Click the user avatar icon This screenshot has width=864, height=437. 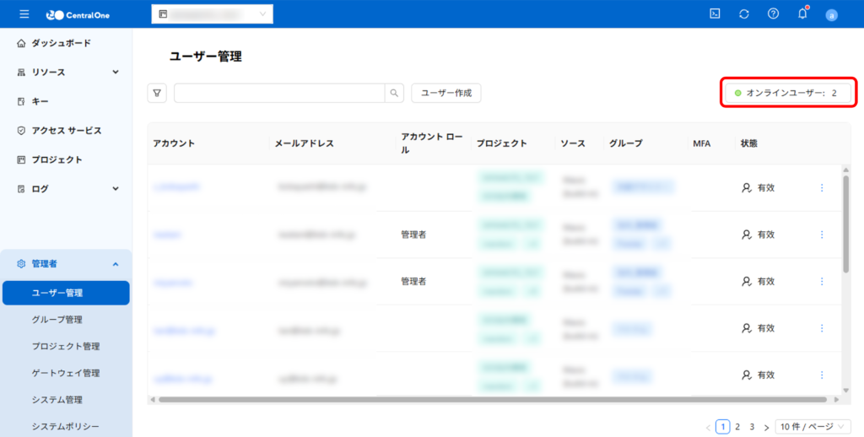(x=831, y=15)
